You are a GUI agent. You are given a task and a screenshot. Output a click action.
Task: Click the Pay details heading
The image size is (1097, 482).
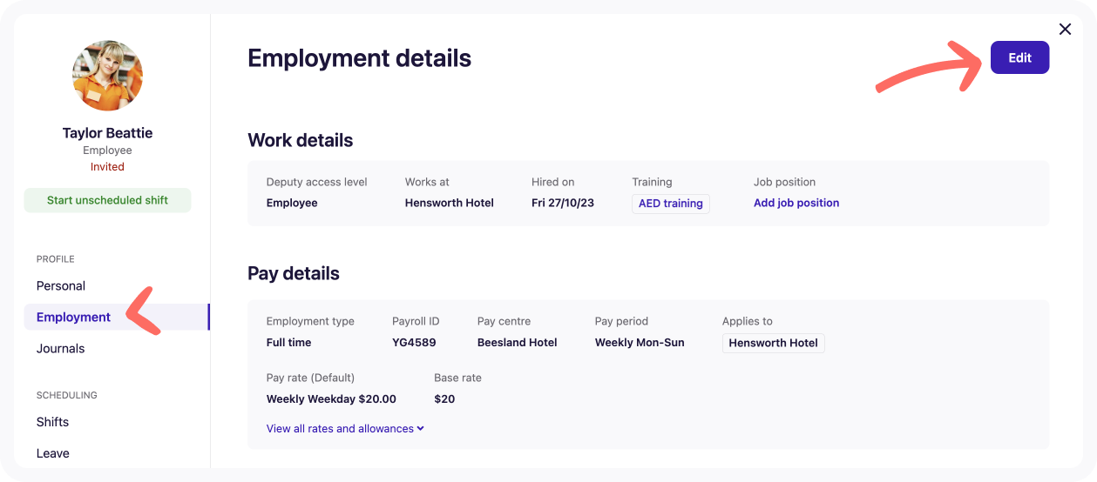point(294,273)
